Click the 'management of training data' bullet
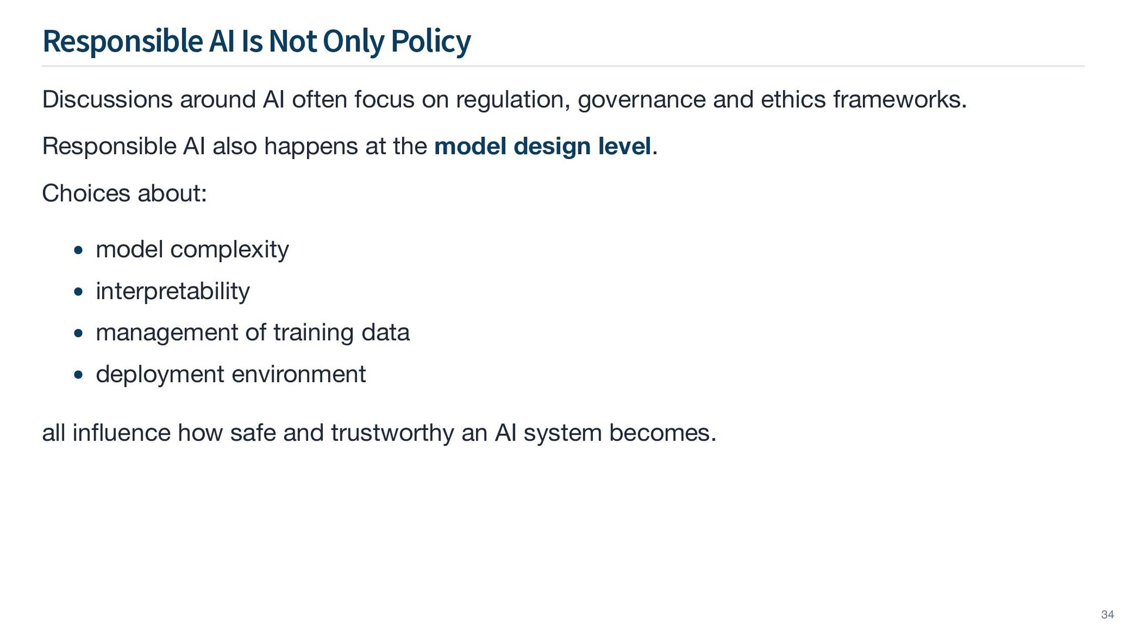The height and width of the screenshot is (633, 1127). (x=252, y=333)
